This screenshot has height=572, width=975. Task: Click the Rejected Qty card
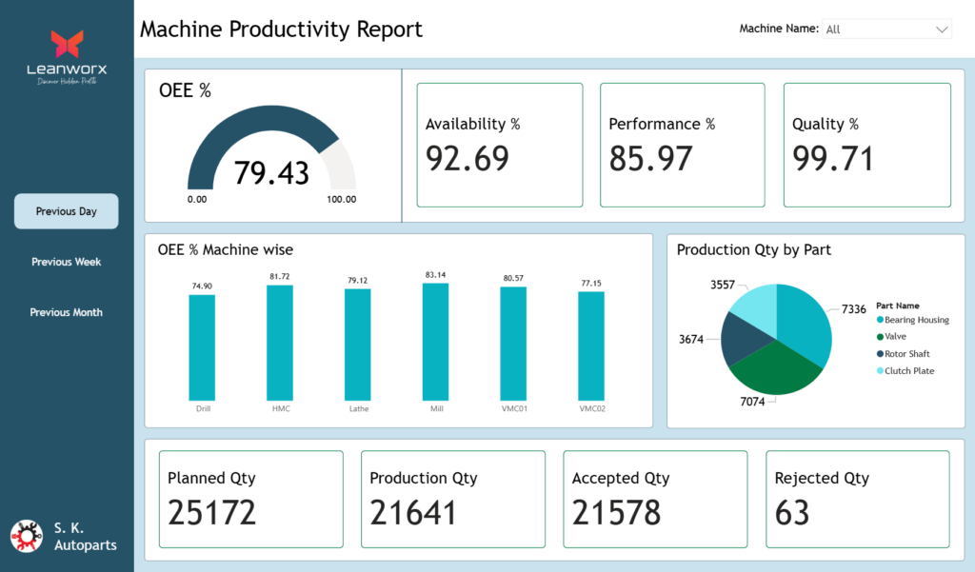click(x=858, y=499)
